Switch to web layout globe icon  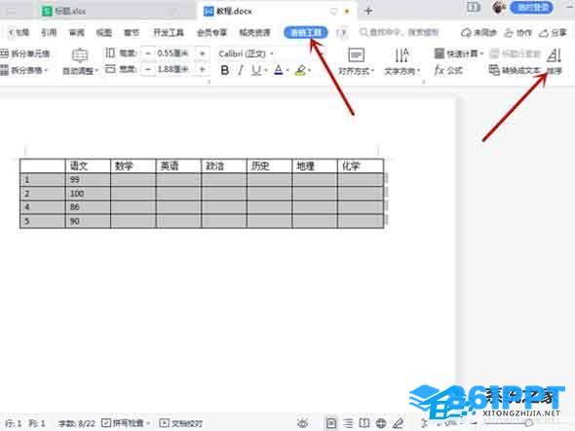pyautogui.click(x=381, y=423)
